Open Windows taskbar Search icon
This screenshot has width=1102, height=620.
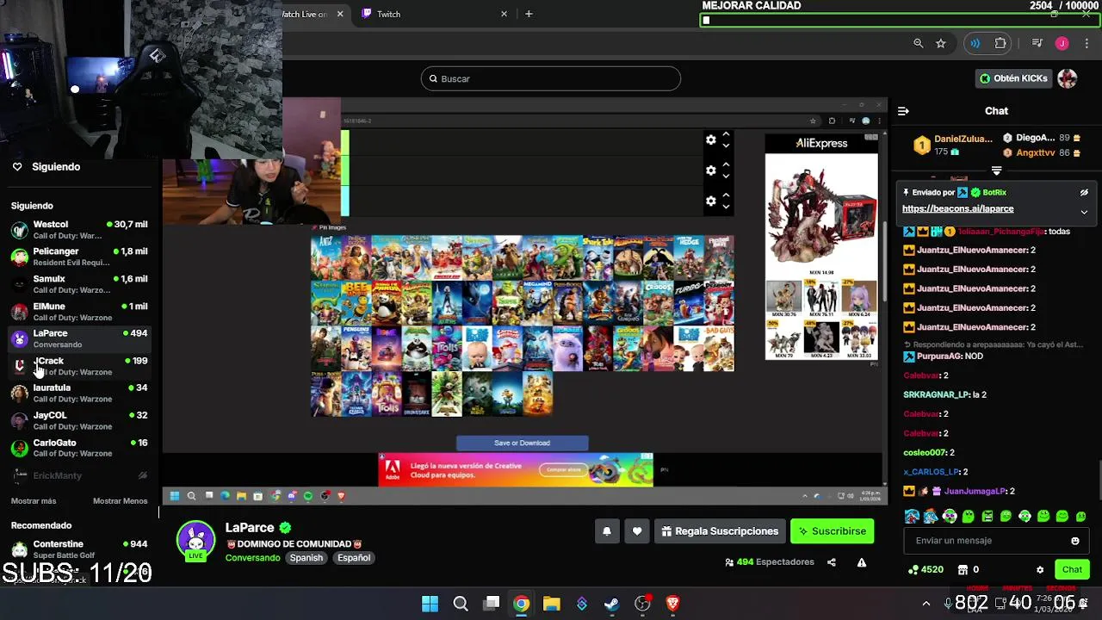pos(461,604)
